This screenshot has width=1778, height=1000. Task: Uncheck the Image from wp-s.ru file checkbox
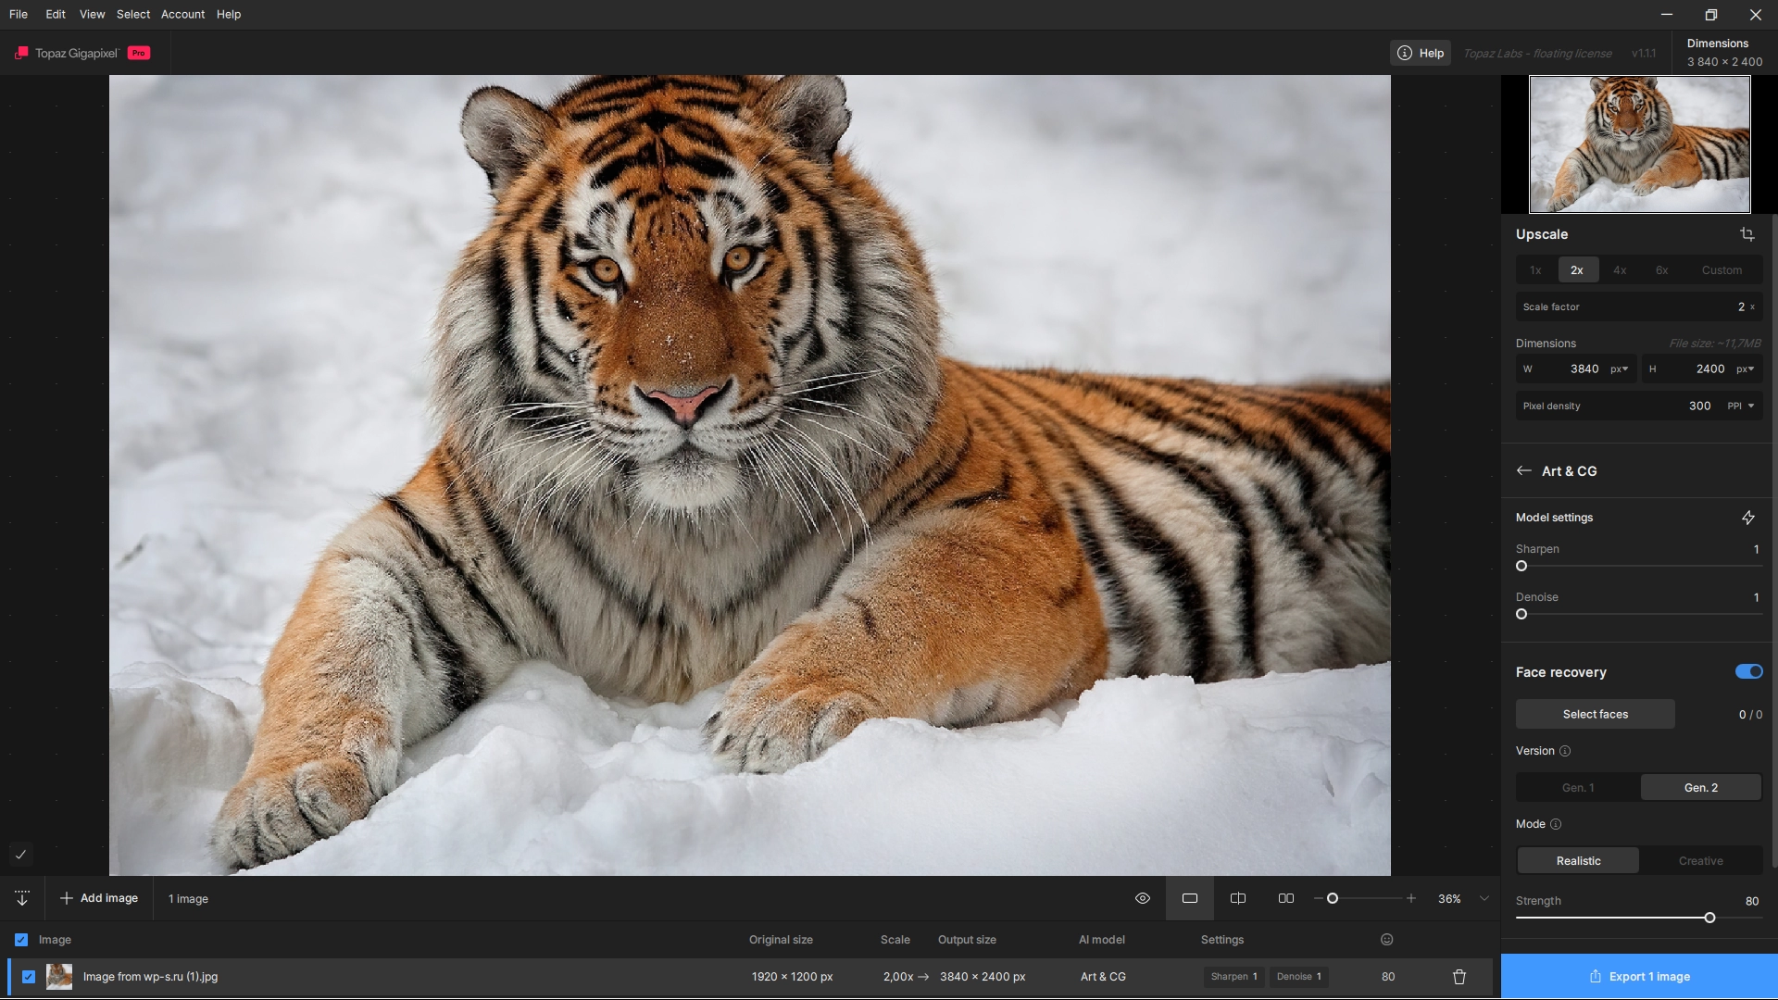(29, 977)
